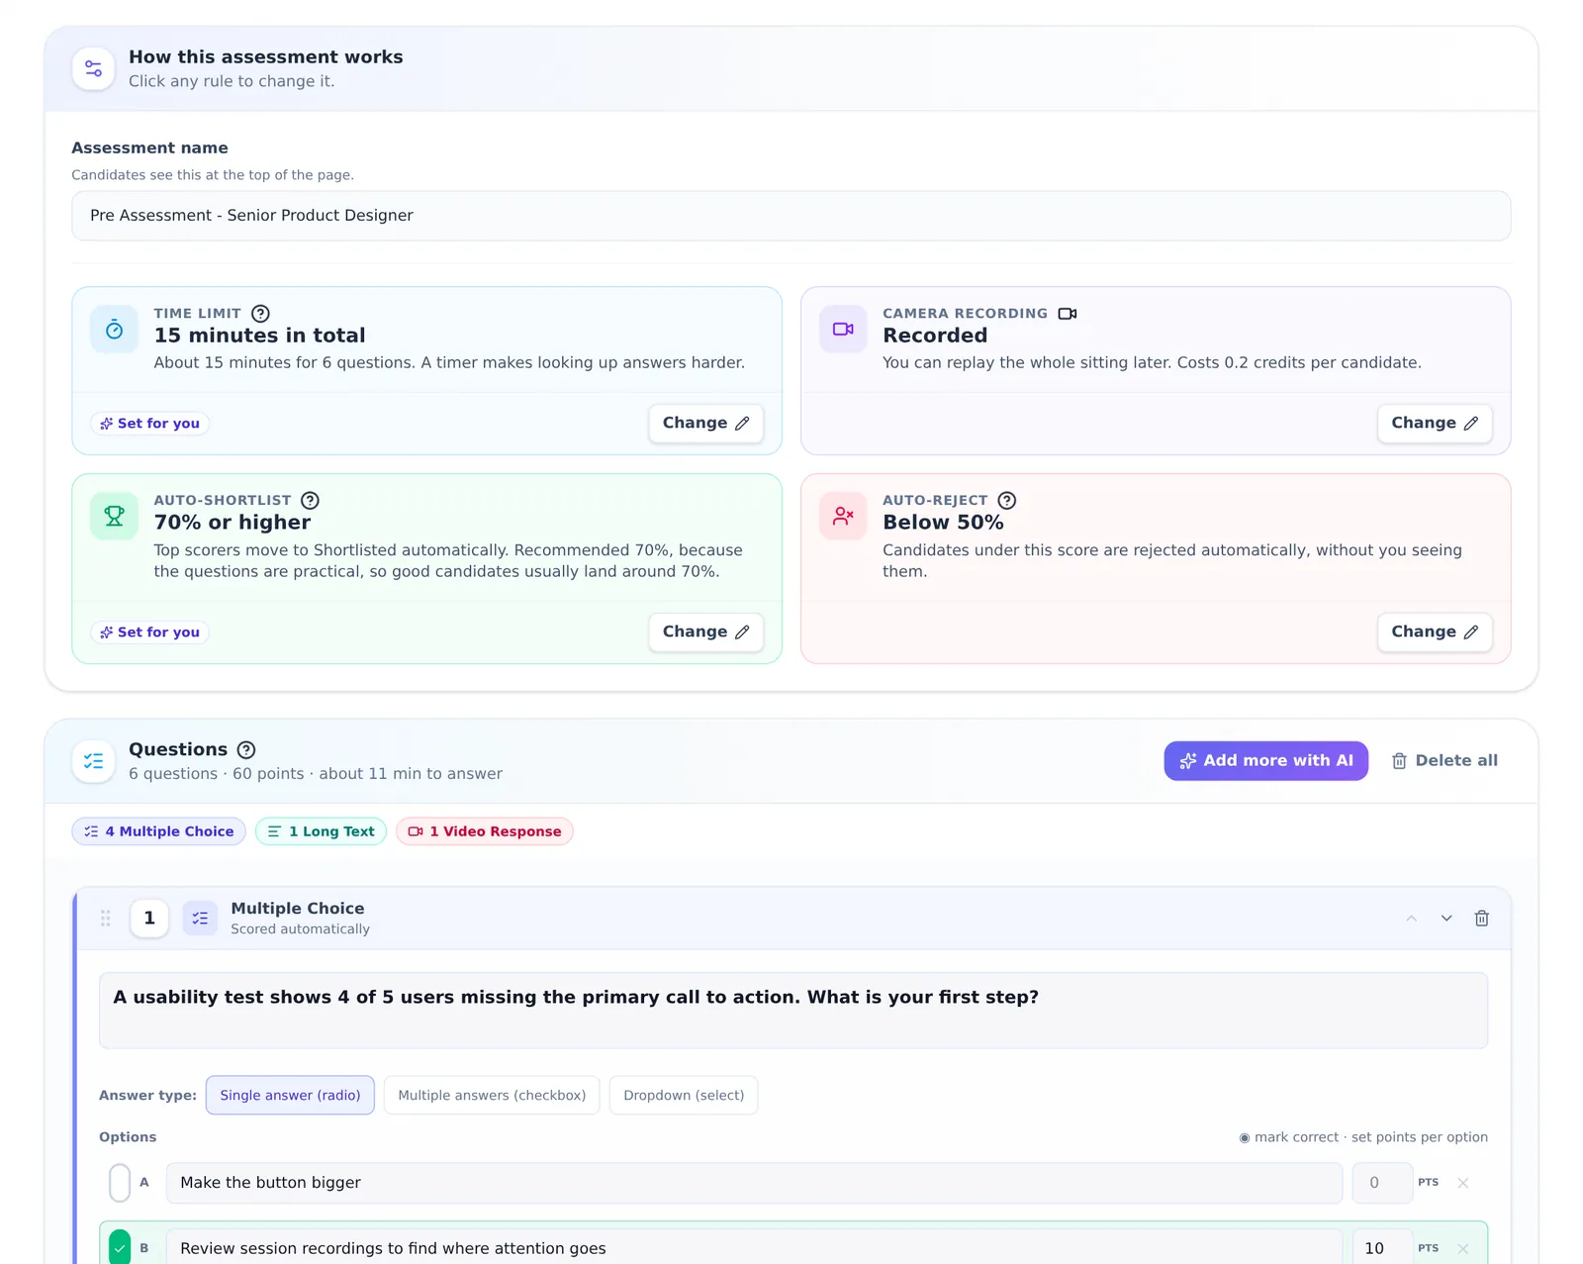Viewport: 1583px width, 1264px height.
Task: Edit option A text Make the button bigger
Action: pos(754,1183)
